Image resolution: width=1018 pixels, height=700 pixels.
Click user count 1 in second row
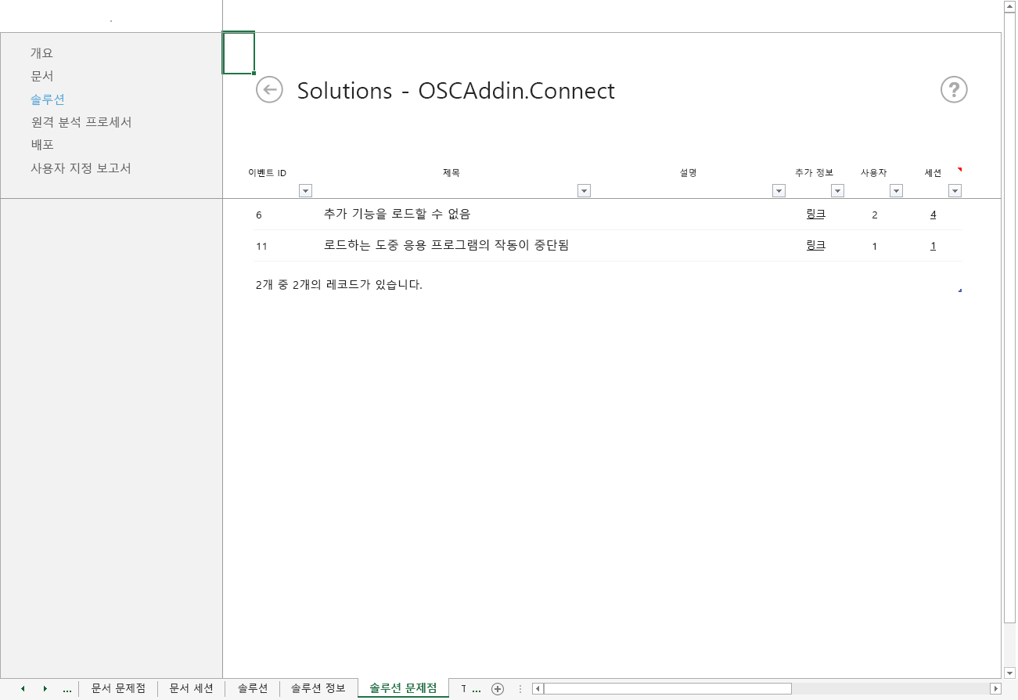click(x=875, y=246)
